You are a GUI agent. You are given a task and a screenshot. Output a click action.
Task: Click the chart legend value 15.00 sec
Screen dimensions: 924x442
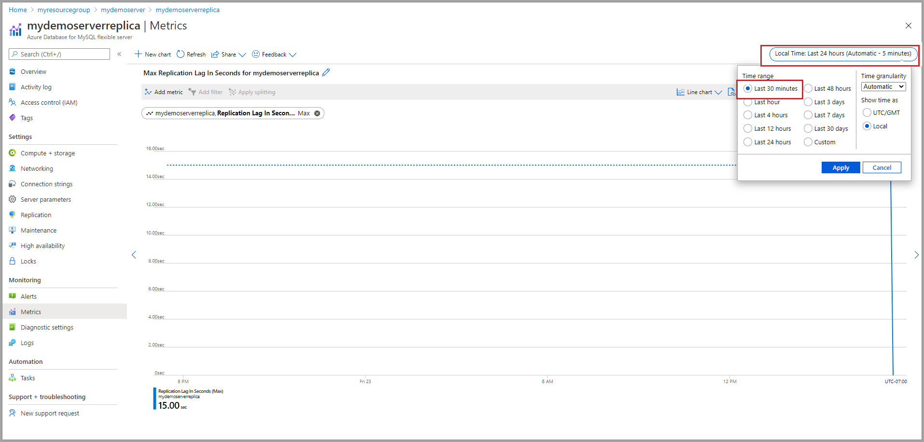172,406
